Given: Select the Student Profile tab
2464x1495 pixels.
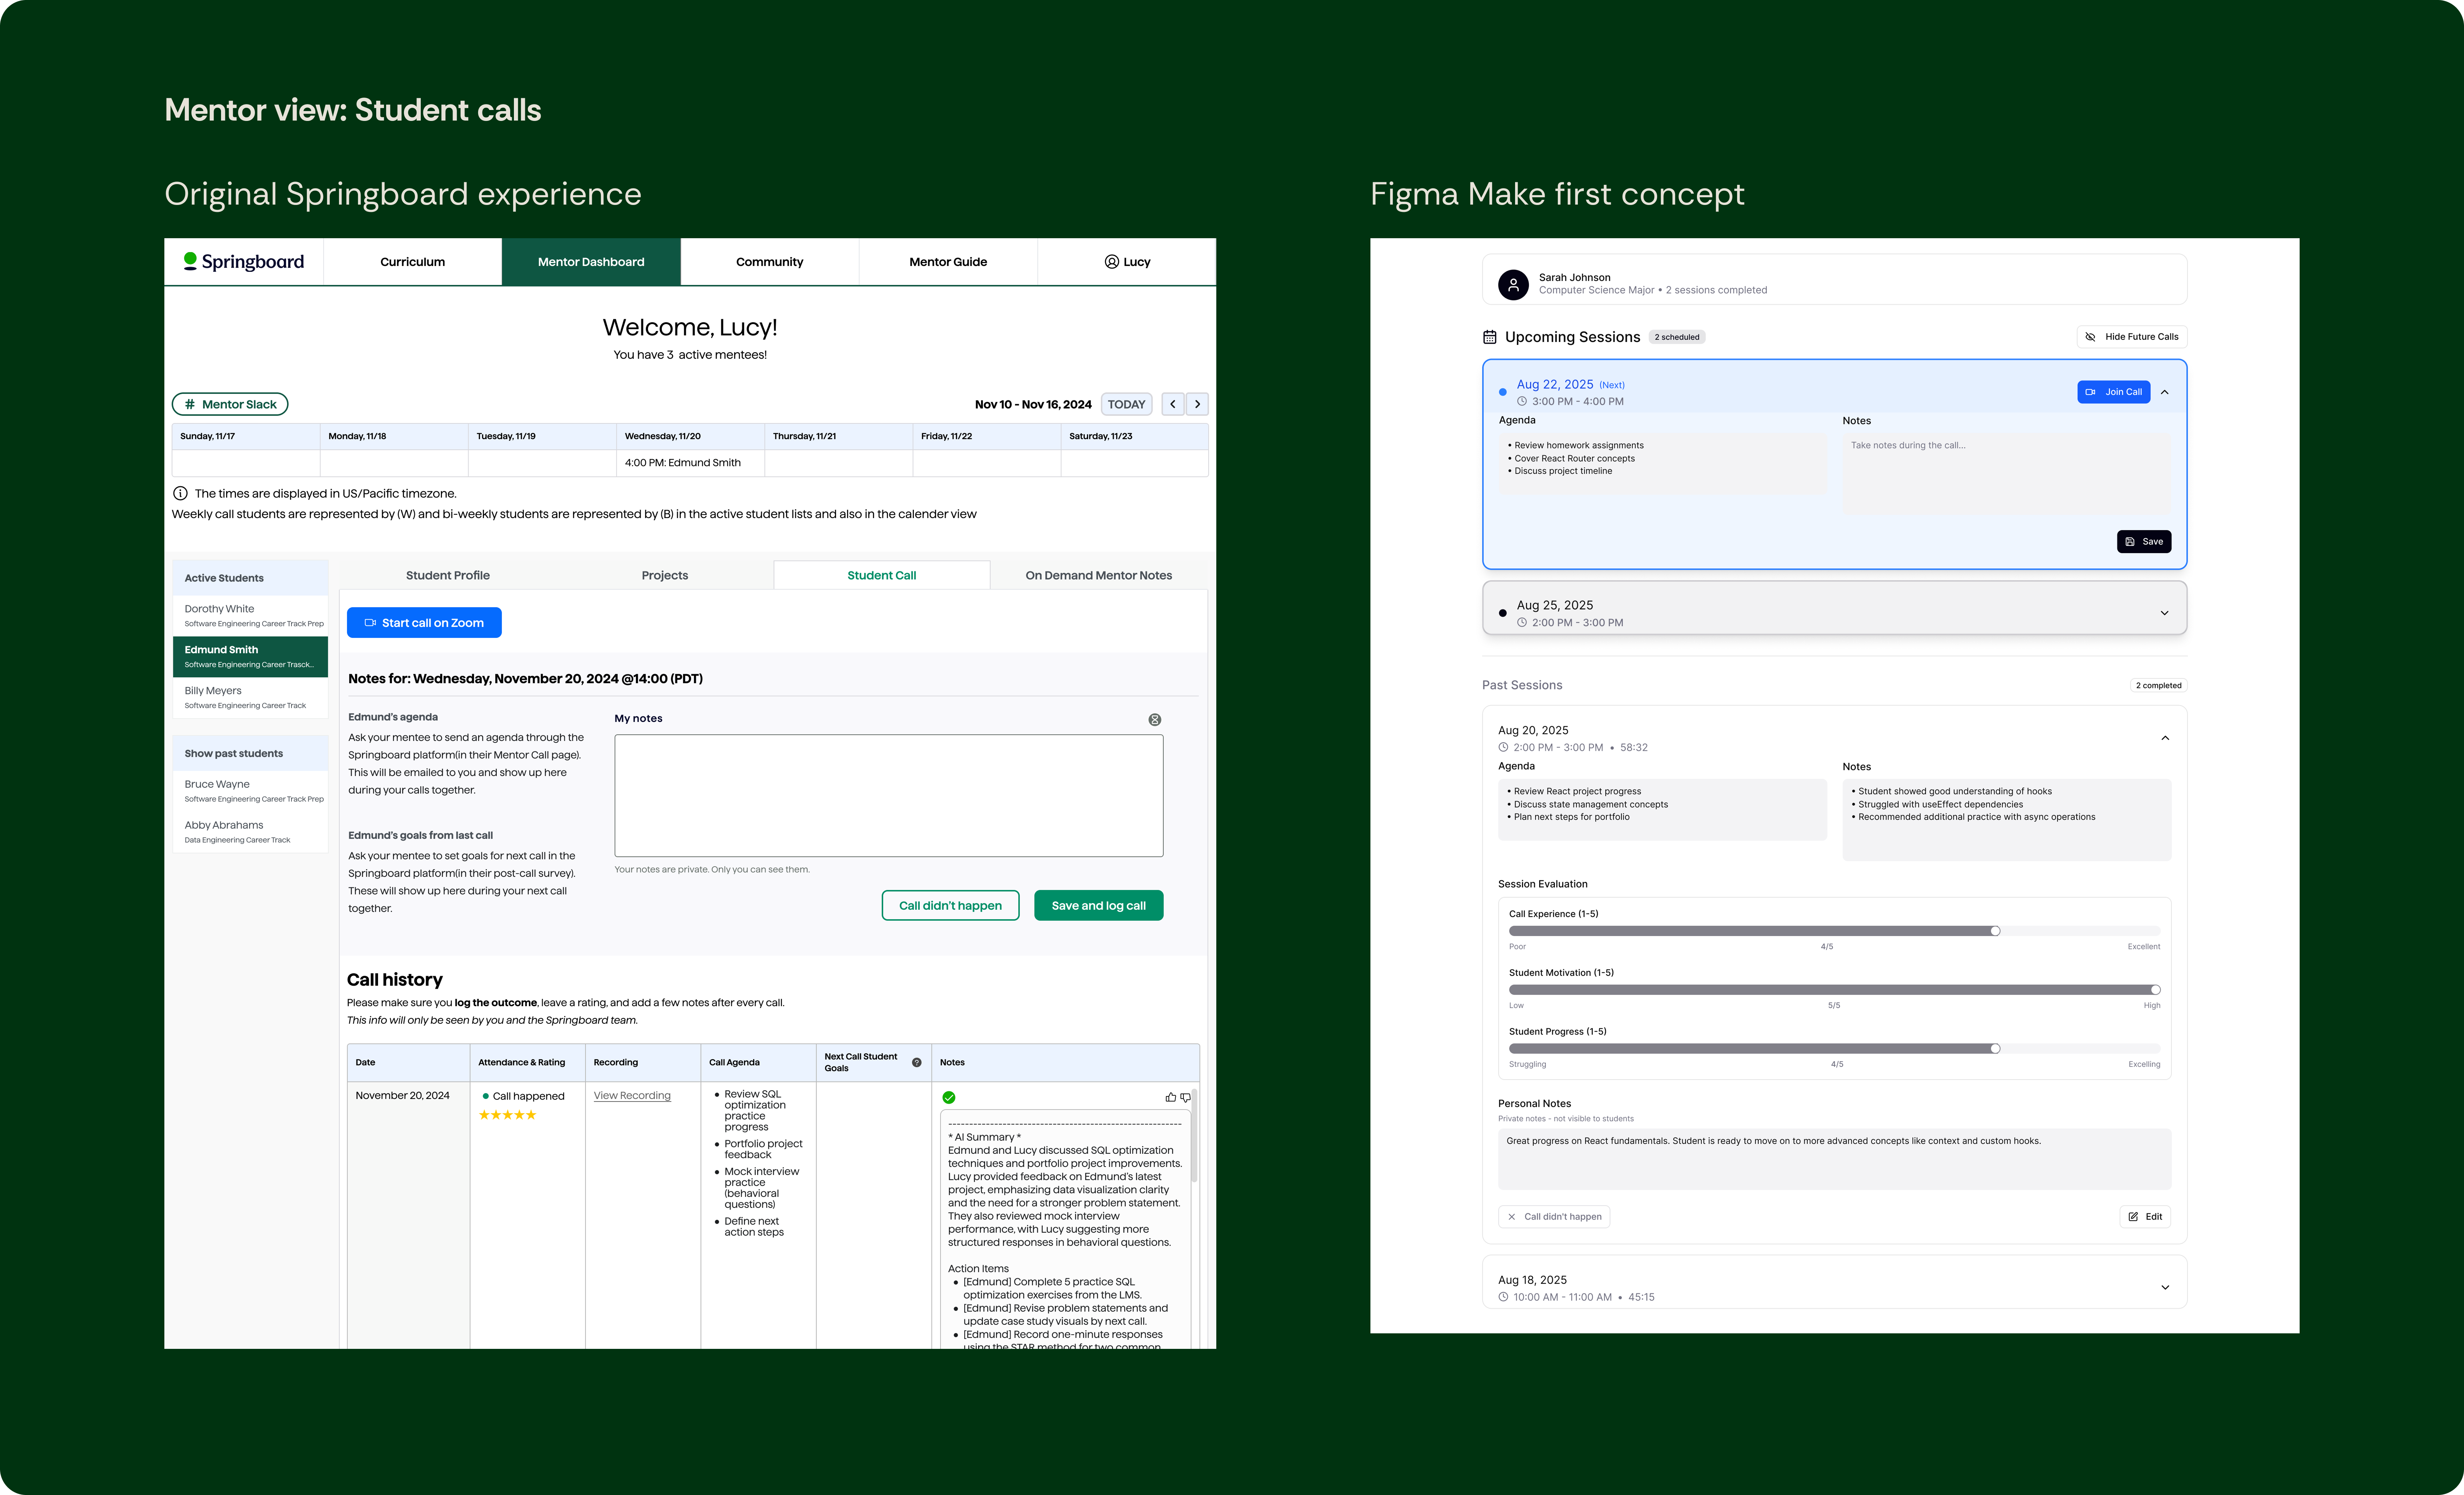Looking at the screenshot, I should [x=448, y=575].
